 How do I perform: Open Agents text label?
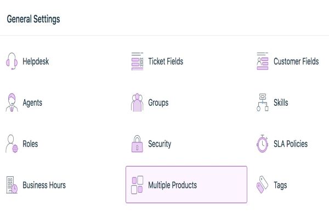32,102
